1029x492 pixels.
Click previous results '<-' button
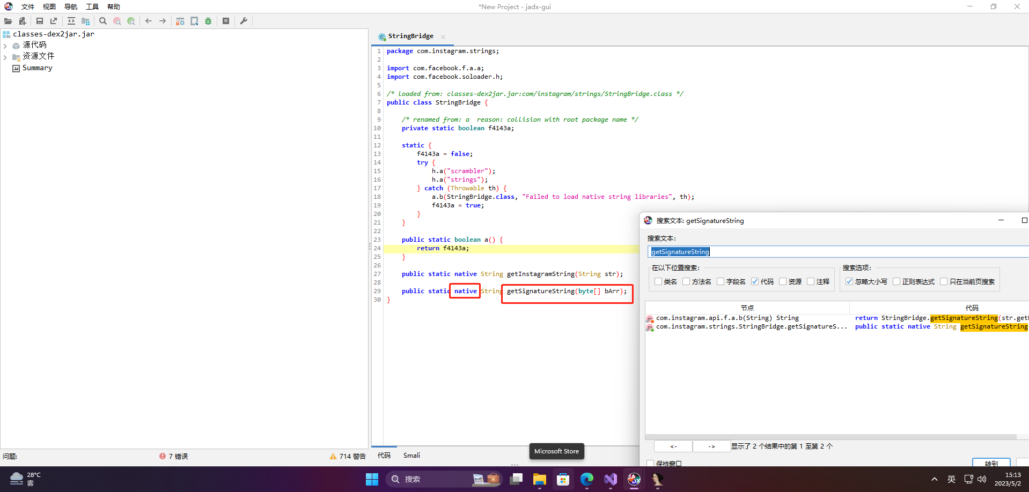coord(673,446)
